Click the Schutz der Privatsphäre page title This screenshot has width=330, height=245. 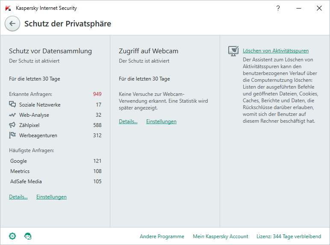(x=68, y=24)
